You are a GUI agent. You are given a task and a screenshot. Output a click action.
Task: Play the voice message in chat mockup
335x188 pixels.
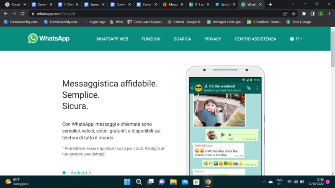pos(223,135)
